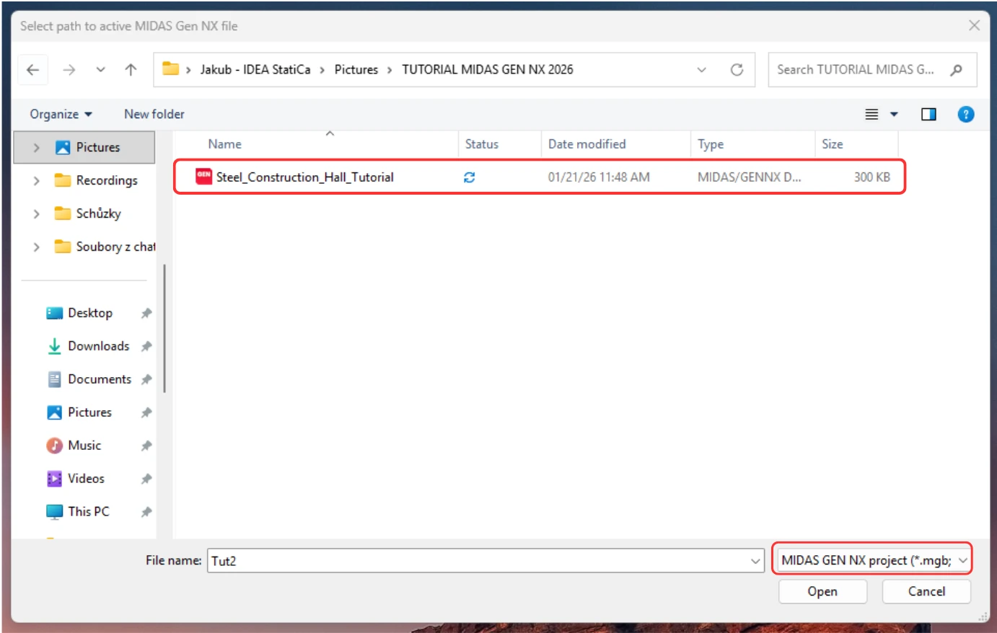The image size is (997, 633).
Task: Click the Open button
Action: tap(822, 591)
